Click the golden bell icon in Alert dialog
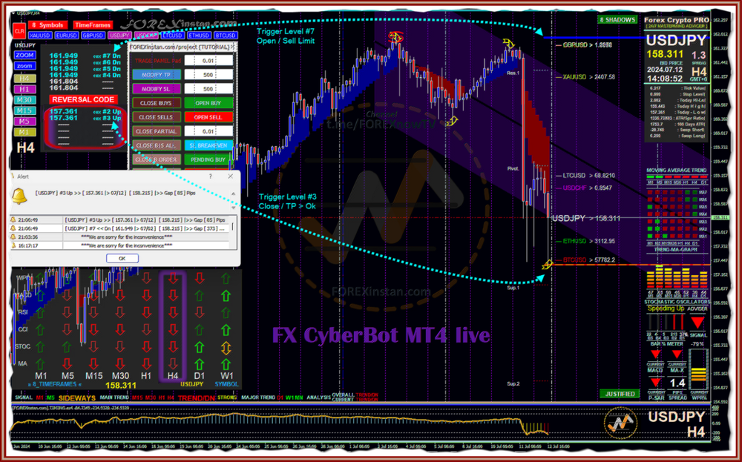 (x=19, y=196)
